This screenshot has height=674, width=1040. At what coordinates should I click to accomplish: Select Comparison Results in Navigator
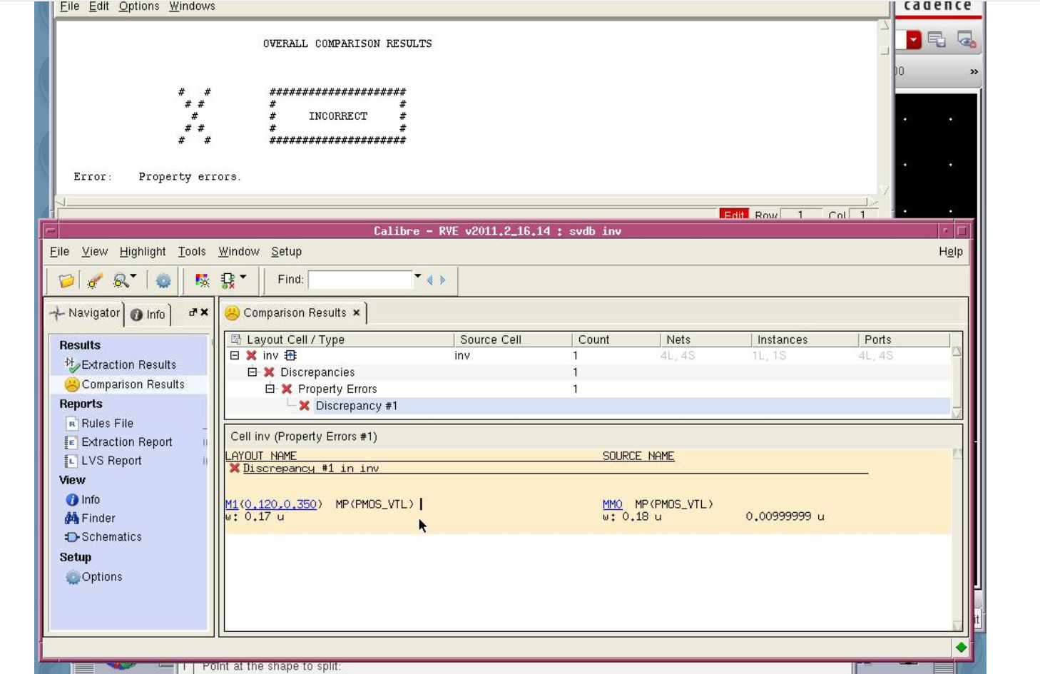pos(125,384)
